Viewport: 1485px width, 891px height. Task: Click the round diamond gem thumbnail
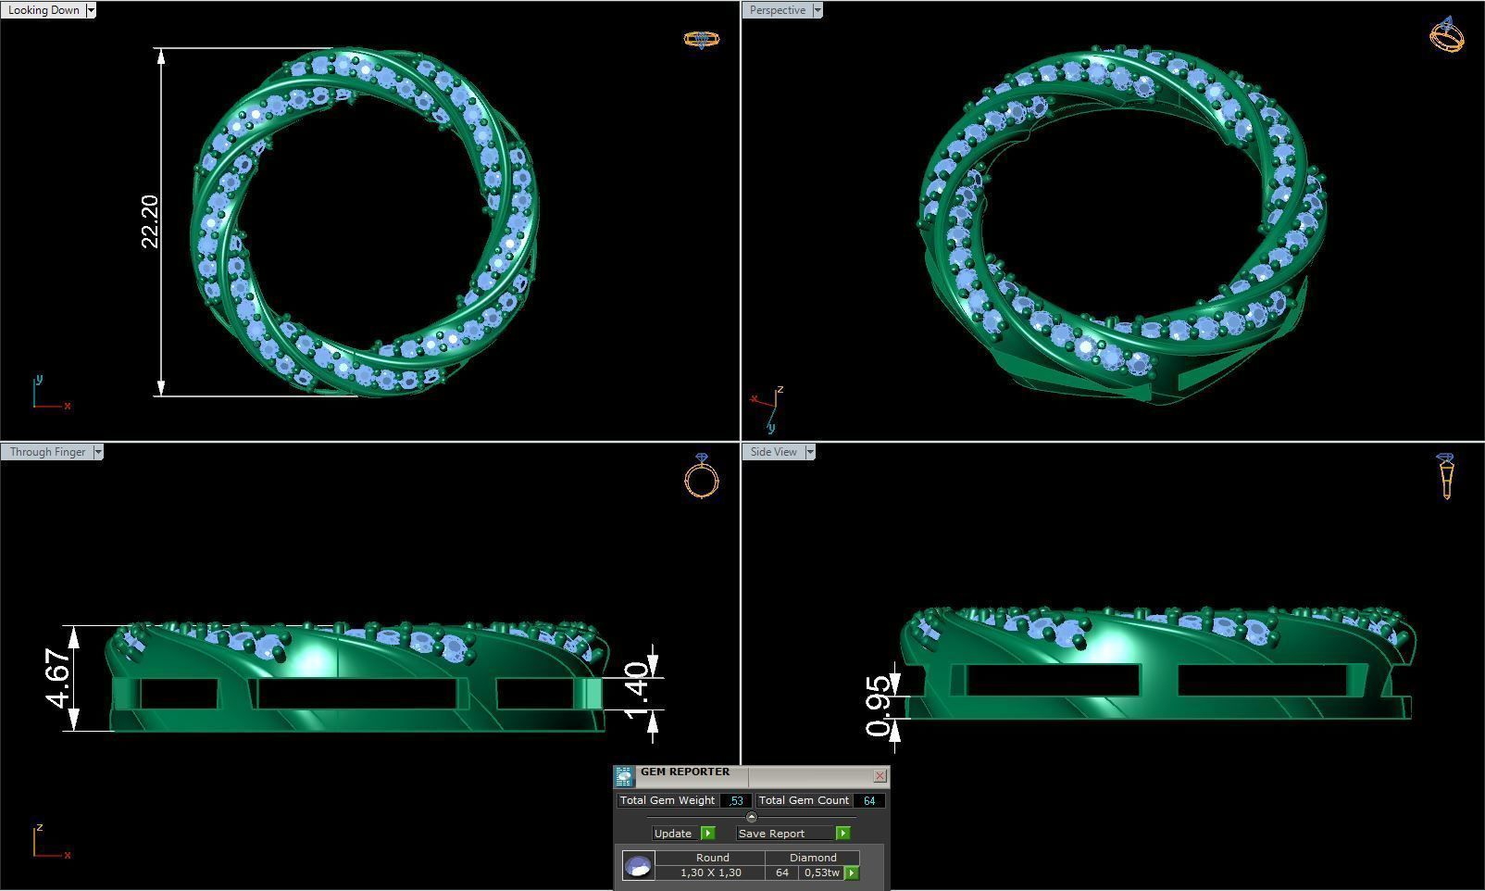(638, 866)
